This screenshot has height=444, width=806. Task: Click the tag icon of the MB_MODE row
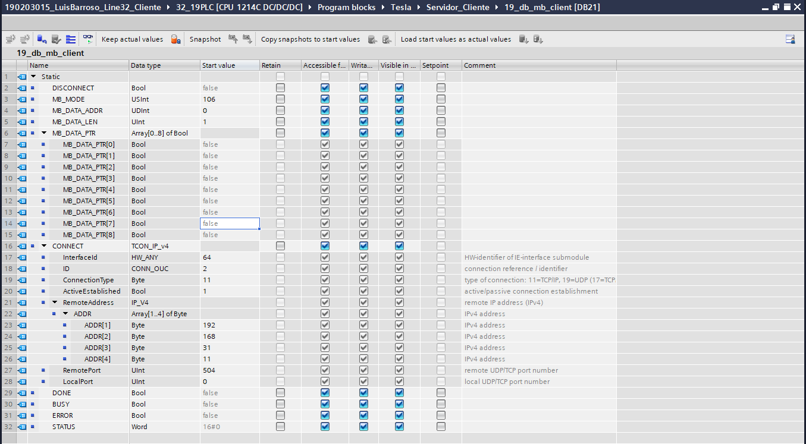tap(22, 99)
